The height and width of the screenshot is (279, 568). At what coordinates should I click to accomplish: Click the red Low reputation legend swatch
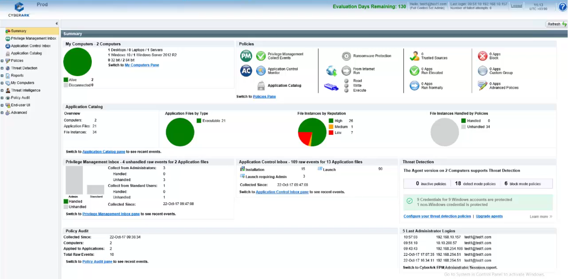[x=331, y=133]
